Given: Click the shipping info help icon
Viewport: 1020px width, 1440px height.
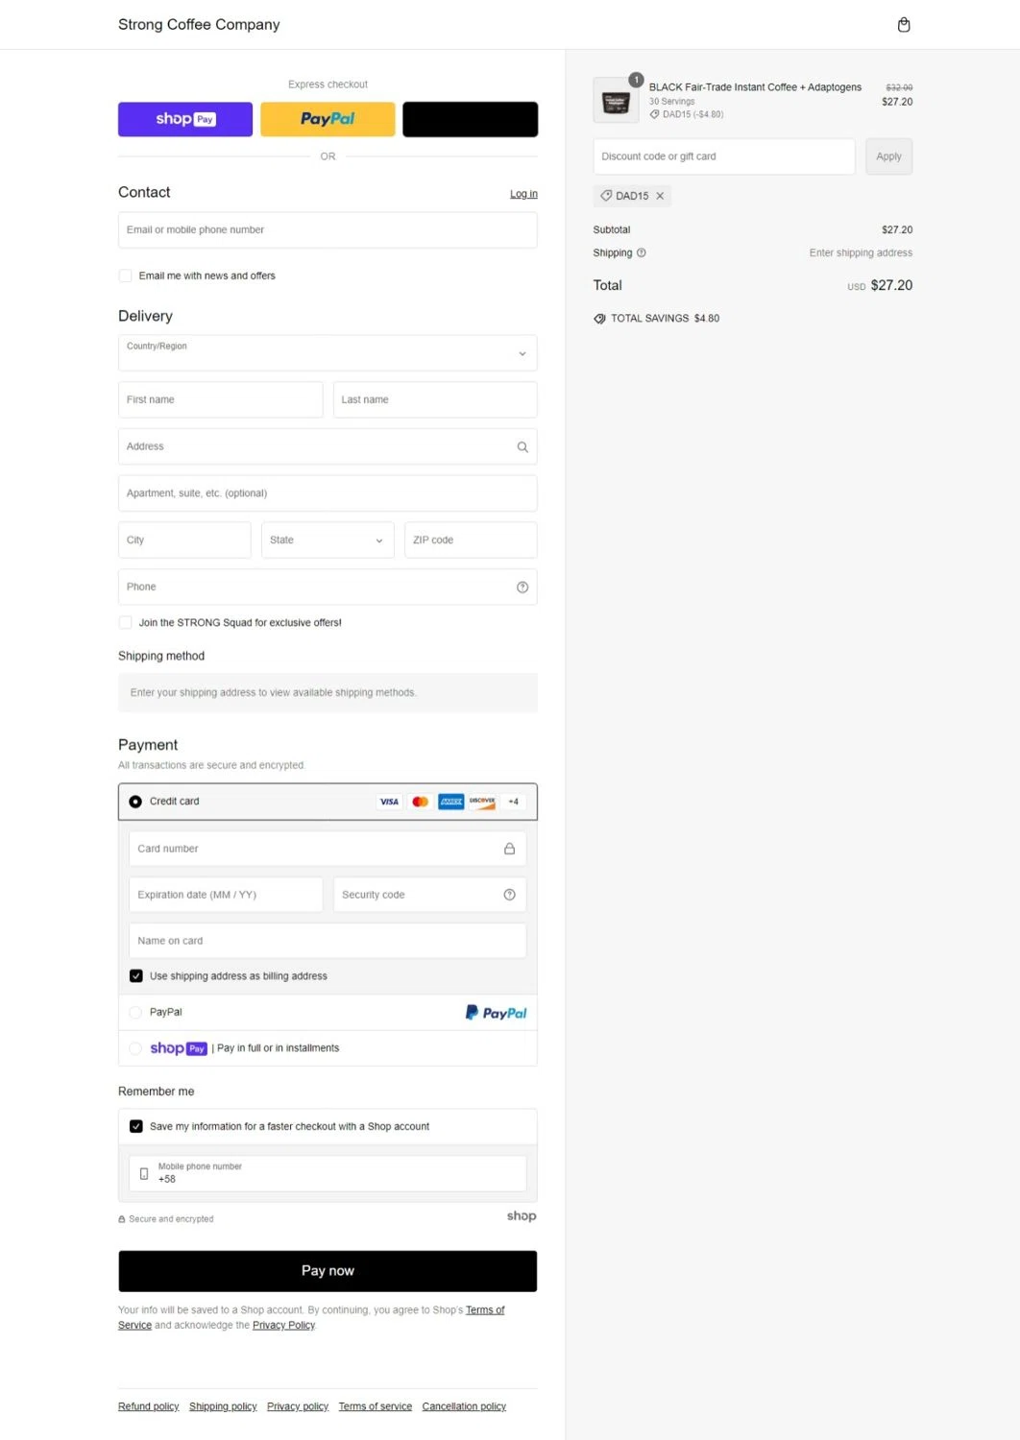Looking at the screenshot, I should tap(642, 253).
